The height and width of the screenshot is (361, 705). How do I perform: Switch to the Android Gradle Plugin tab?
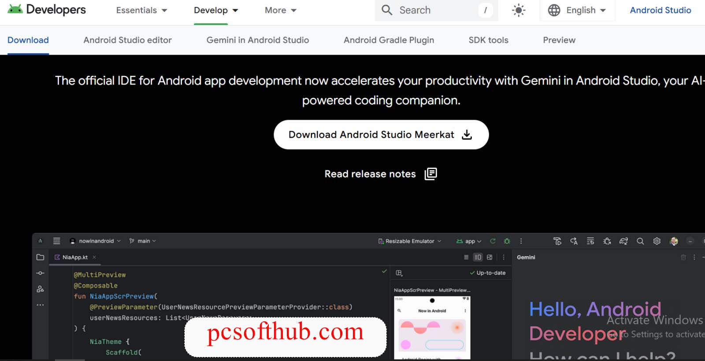[x=389, y=40]
